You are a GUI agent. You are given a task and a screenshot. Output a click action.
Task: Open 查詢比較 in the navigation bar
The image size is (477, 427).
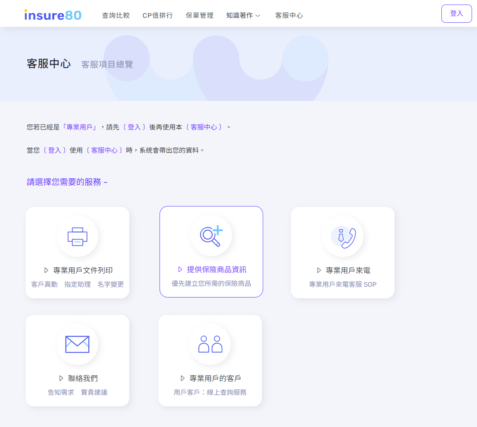(x=116, y=15)
